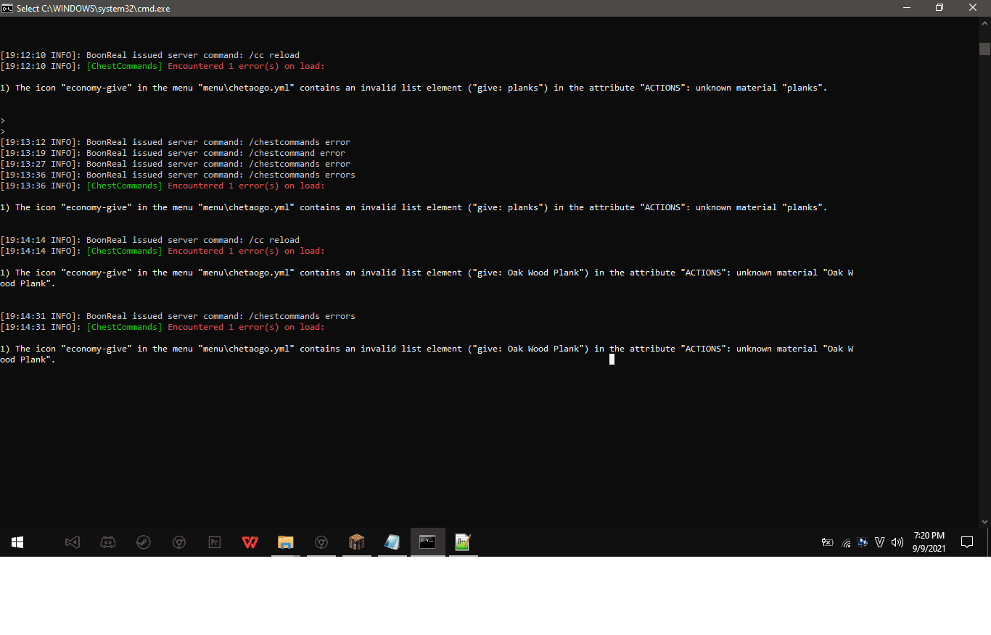Open Steam from the taskbar

(143, 542)
